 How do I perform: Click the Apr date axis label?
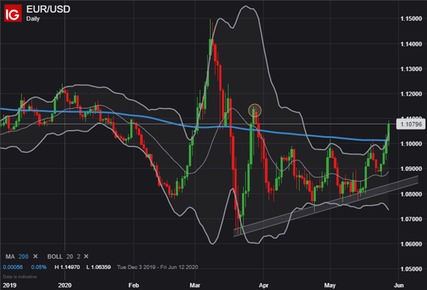(x=263, y=285)
